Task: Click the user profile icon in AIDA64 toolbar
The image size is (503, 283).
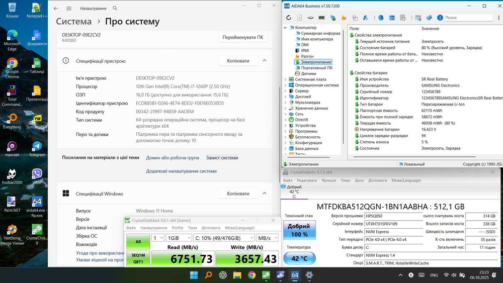Action: (365, 18)
